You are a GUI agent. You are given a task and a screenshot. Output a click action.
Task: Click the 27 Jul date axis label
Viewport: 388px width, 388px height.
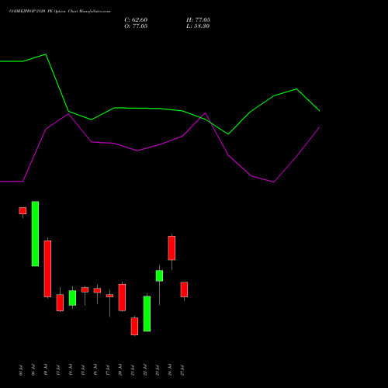tap(182, 370)
